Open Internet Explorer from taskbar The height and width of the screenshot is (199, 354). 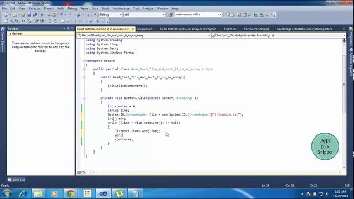tap(23, 194)
